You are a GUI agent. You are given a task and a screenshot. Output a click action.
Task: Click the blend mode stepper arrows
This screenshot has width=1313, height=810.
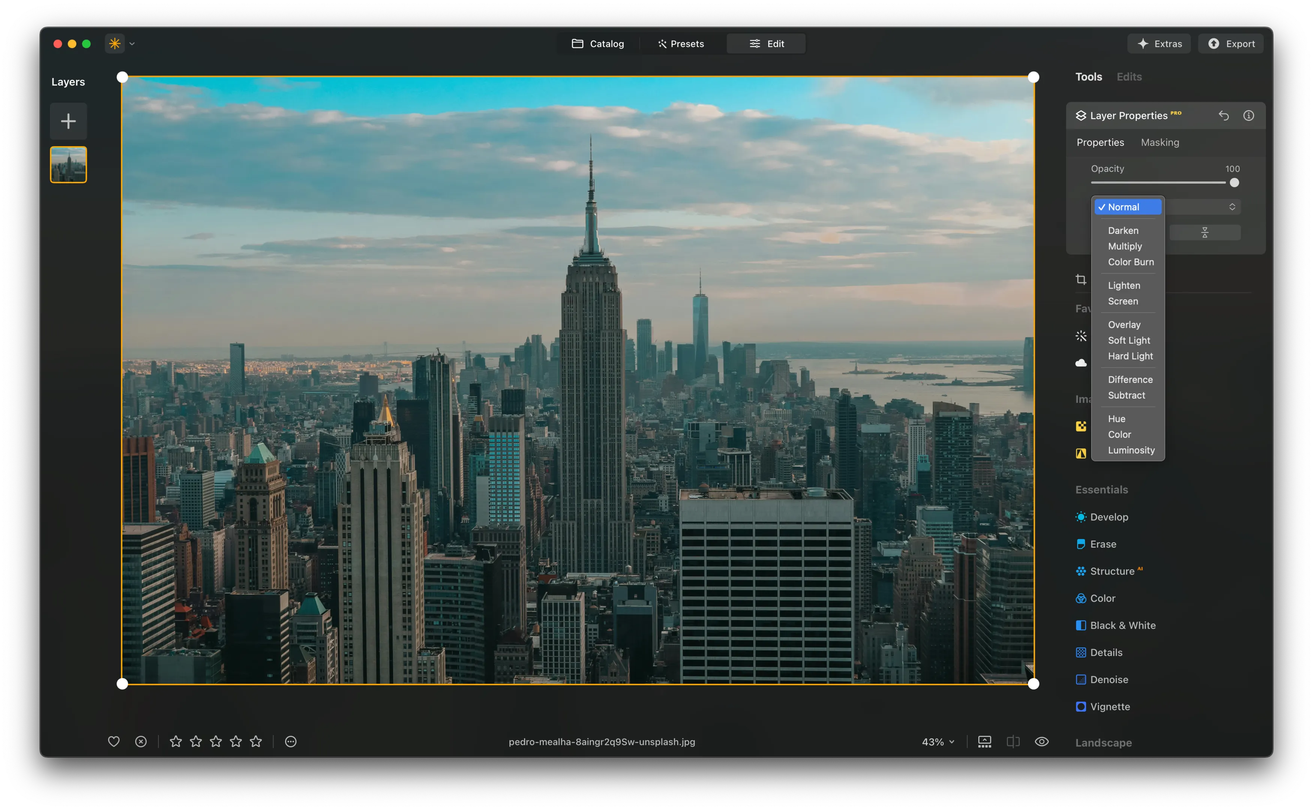[1232, 207]
